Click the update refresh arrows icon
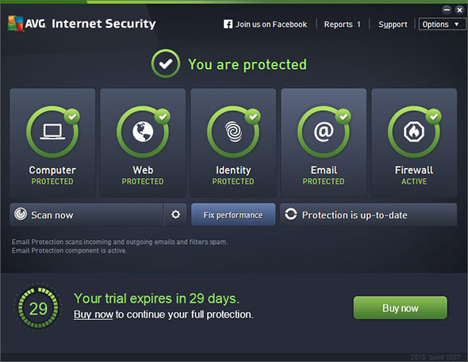The image size is (468, 362). 290,214
